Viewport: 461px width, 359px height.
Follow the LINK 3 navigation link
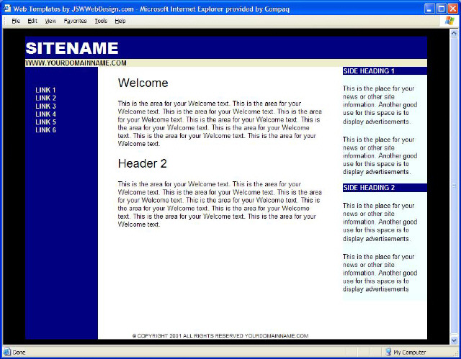click(45, 106)
